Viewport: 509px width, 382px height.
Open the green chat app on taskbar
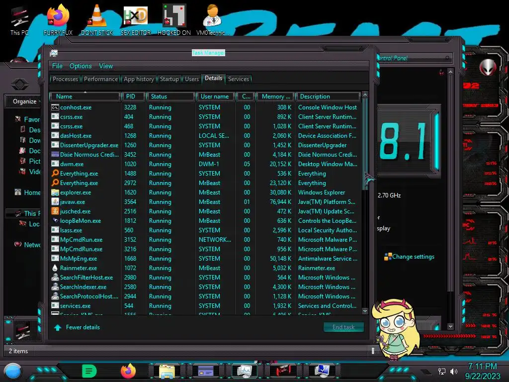click(x=89, y=371)
